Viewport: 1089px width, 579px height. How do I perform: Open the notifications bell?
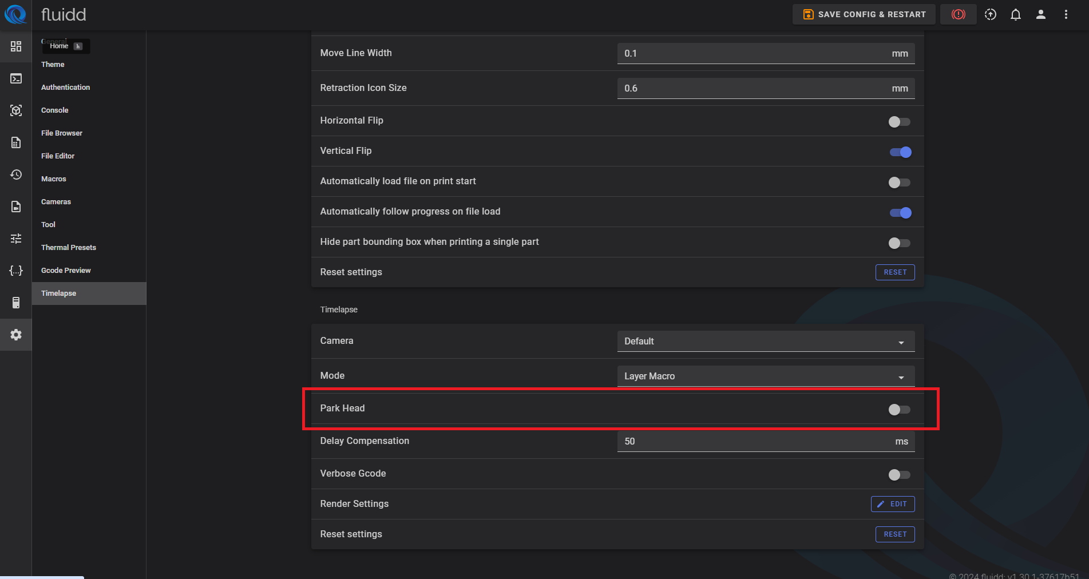click(1015, 14)
